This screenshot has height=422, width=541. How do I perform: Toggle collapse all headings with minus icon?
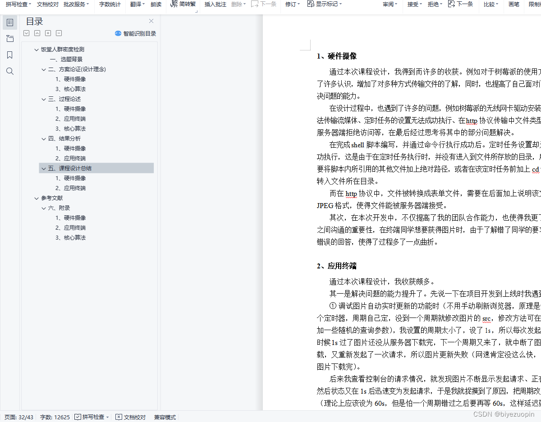point(59,33)
